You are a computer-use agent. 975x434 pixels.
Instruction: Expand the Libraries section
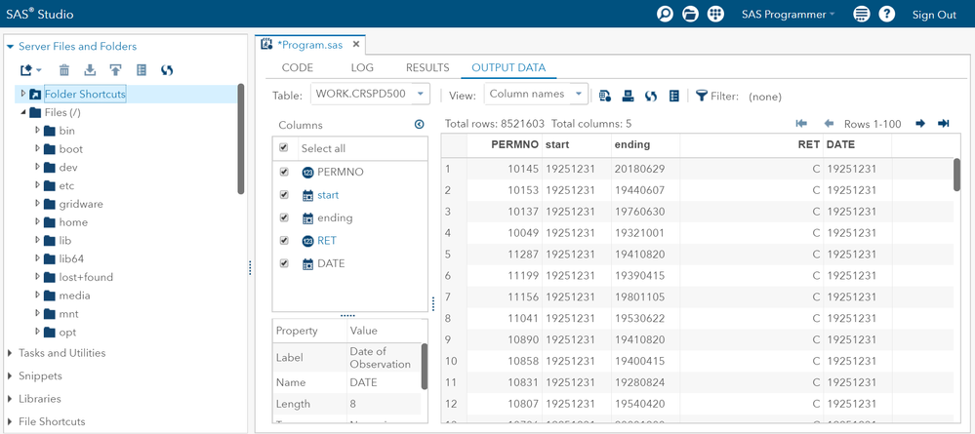coord(11,399)
